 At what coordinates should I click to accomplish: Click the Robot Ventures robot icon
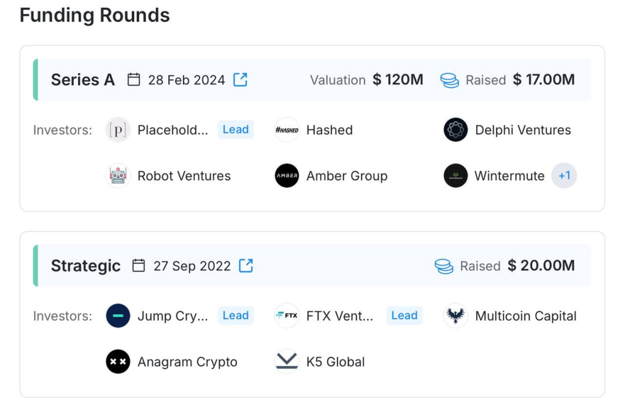(118, 176)
